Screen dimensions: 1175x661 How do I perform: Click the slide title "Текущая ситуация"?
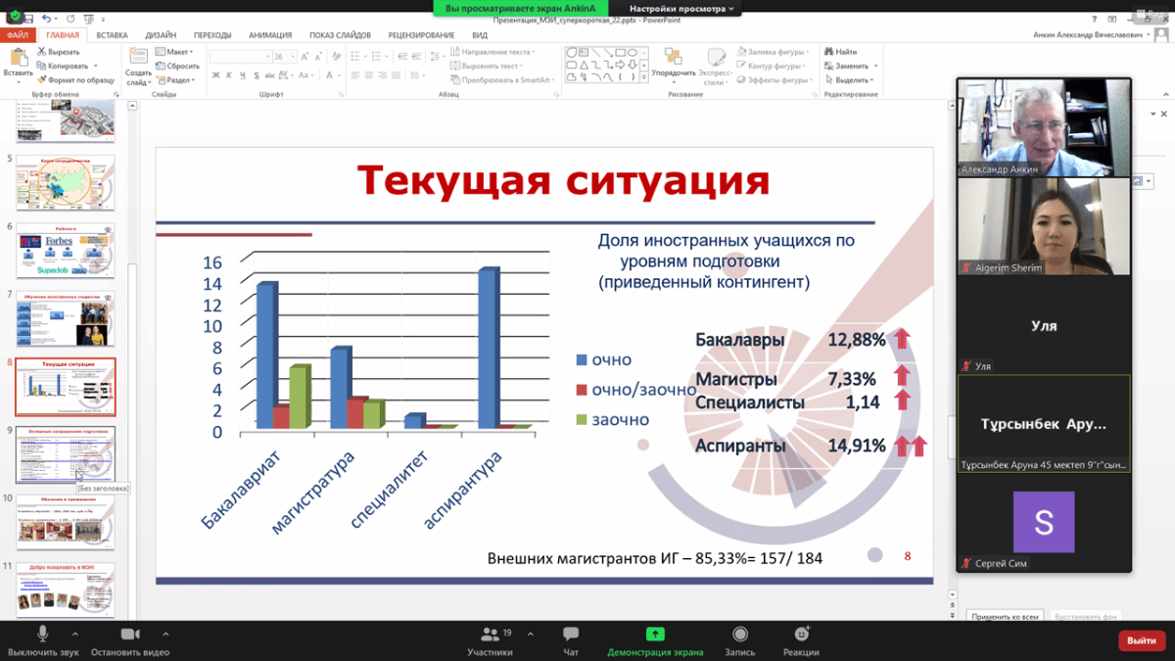(x=563, y=181)
